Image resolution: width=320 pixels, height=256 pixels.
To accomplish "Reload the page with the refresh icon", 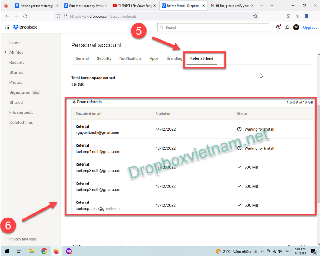I will (x=25, y=16).
